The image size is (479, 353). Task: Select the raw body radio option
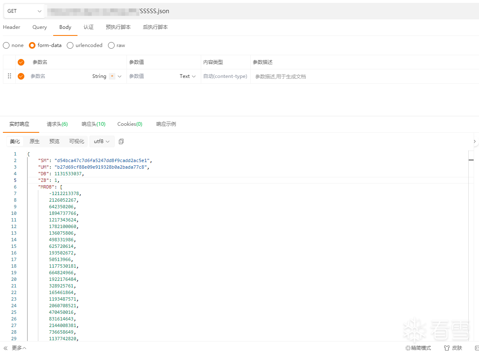click(x=111, y=45)
